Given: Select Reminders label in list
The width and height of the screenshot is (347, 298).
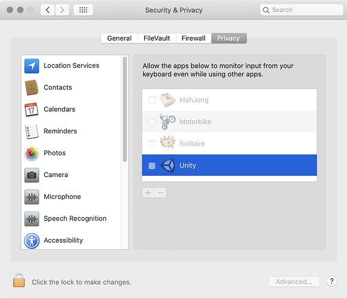Looking at the screenshot, I should click(60, 131).
